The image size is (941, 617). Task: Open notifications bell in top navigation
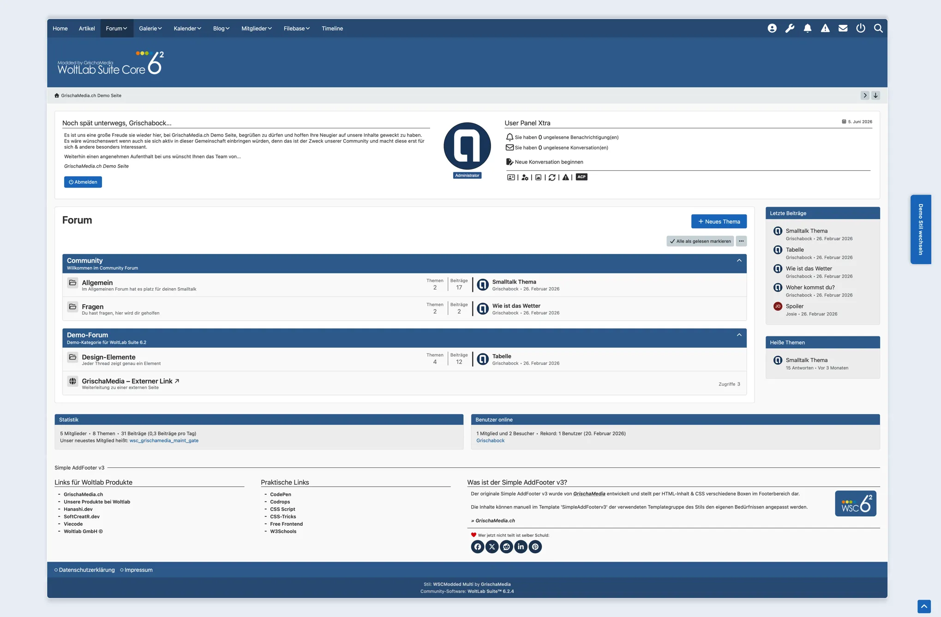tap(808, 28)
